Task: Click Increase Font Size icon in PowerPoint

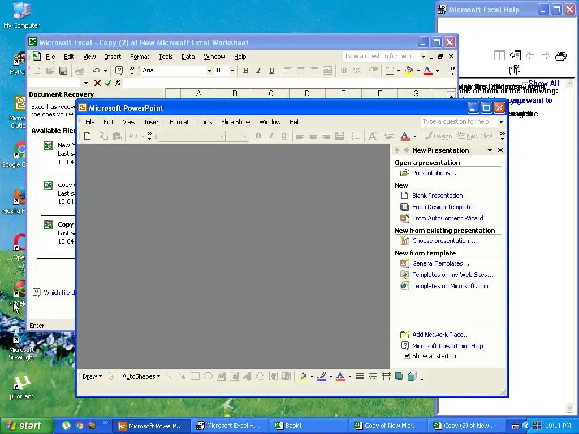Action: pos(373,136)
